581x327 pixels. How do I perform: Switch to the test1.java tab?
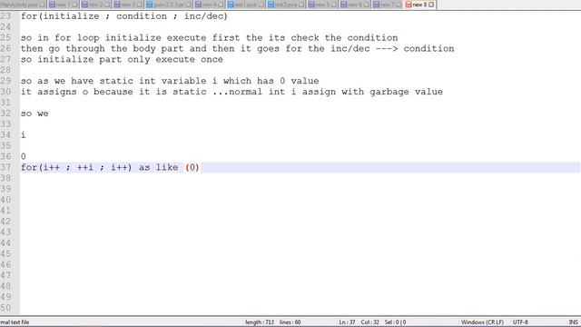[246, 5]
